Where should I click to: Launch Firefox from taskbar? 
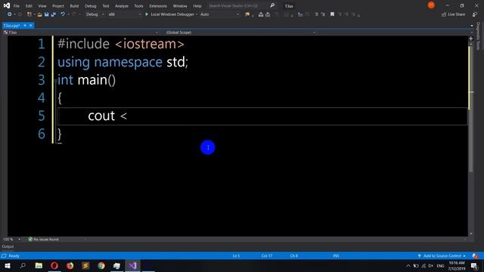click(70, 265)
